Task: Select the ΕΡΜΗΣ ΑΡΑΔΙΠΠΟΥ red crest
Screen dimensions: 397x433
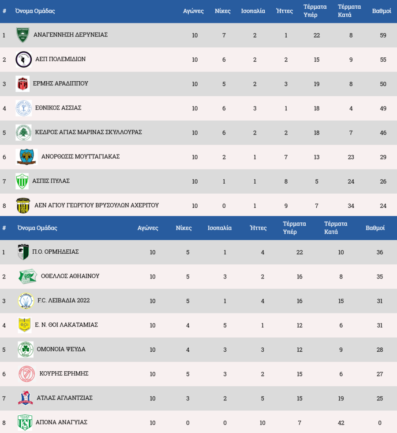Action: click(x=22, y=83)
